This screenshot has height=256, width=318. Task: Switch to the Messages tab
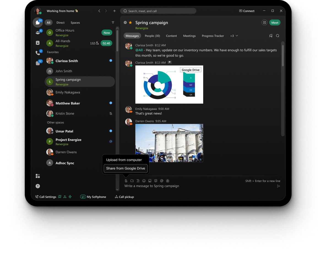coord(132,36)
